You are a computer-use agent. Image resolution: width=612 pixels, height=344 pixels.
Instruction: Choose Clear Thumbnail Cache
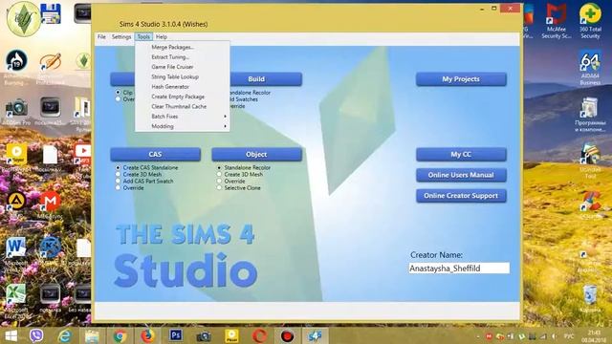[183, 106]
